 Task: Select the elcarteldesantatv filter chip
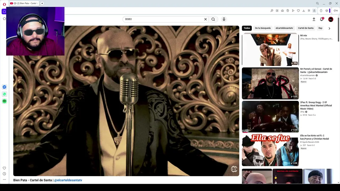(x=284, y=28)
